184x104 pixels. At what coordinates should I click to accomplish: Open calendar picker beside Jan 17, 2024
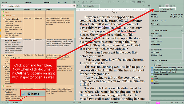tap(181, 52)
